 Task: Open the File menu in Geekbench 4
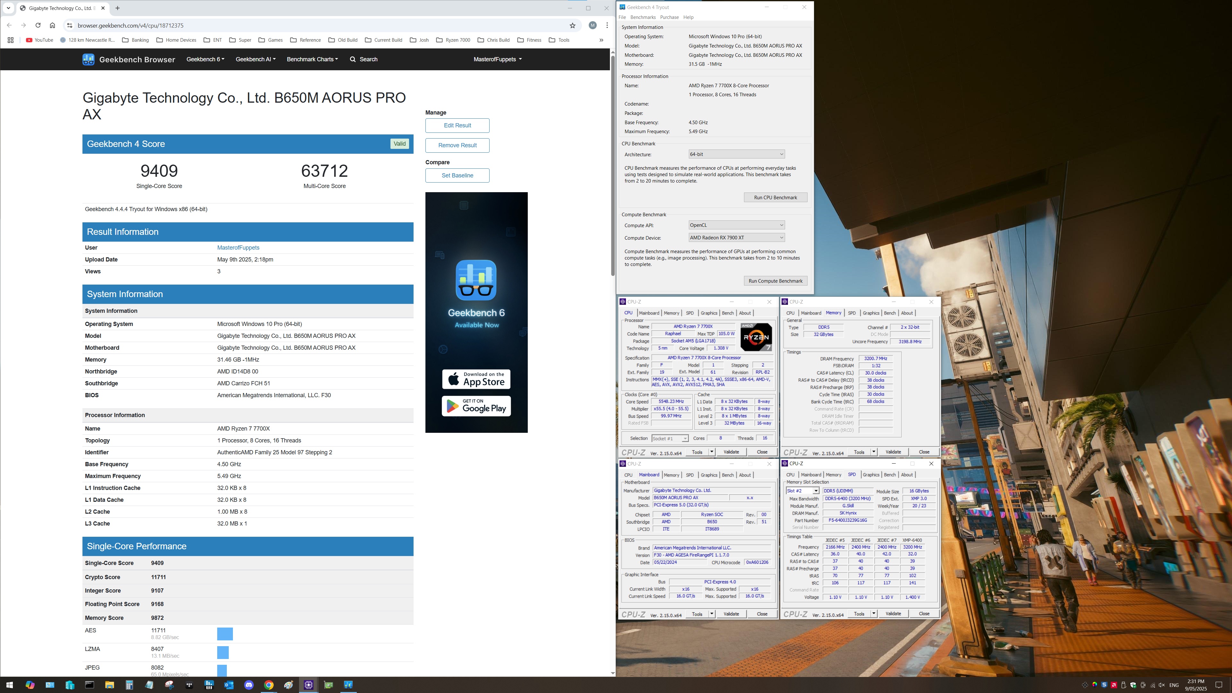pyautogui.click(x=622, y=17)
